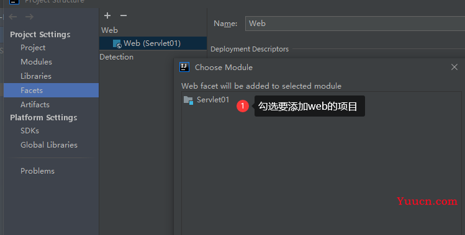This screenshot has height=235, width=465.
Task: Select Servlet01 in the module list
Action: (213, 100)
